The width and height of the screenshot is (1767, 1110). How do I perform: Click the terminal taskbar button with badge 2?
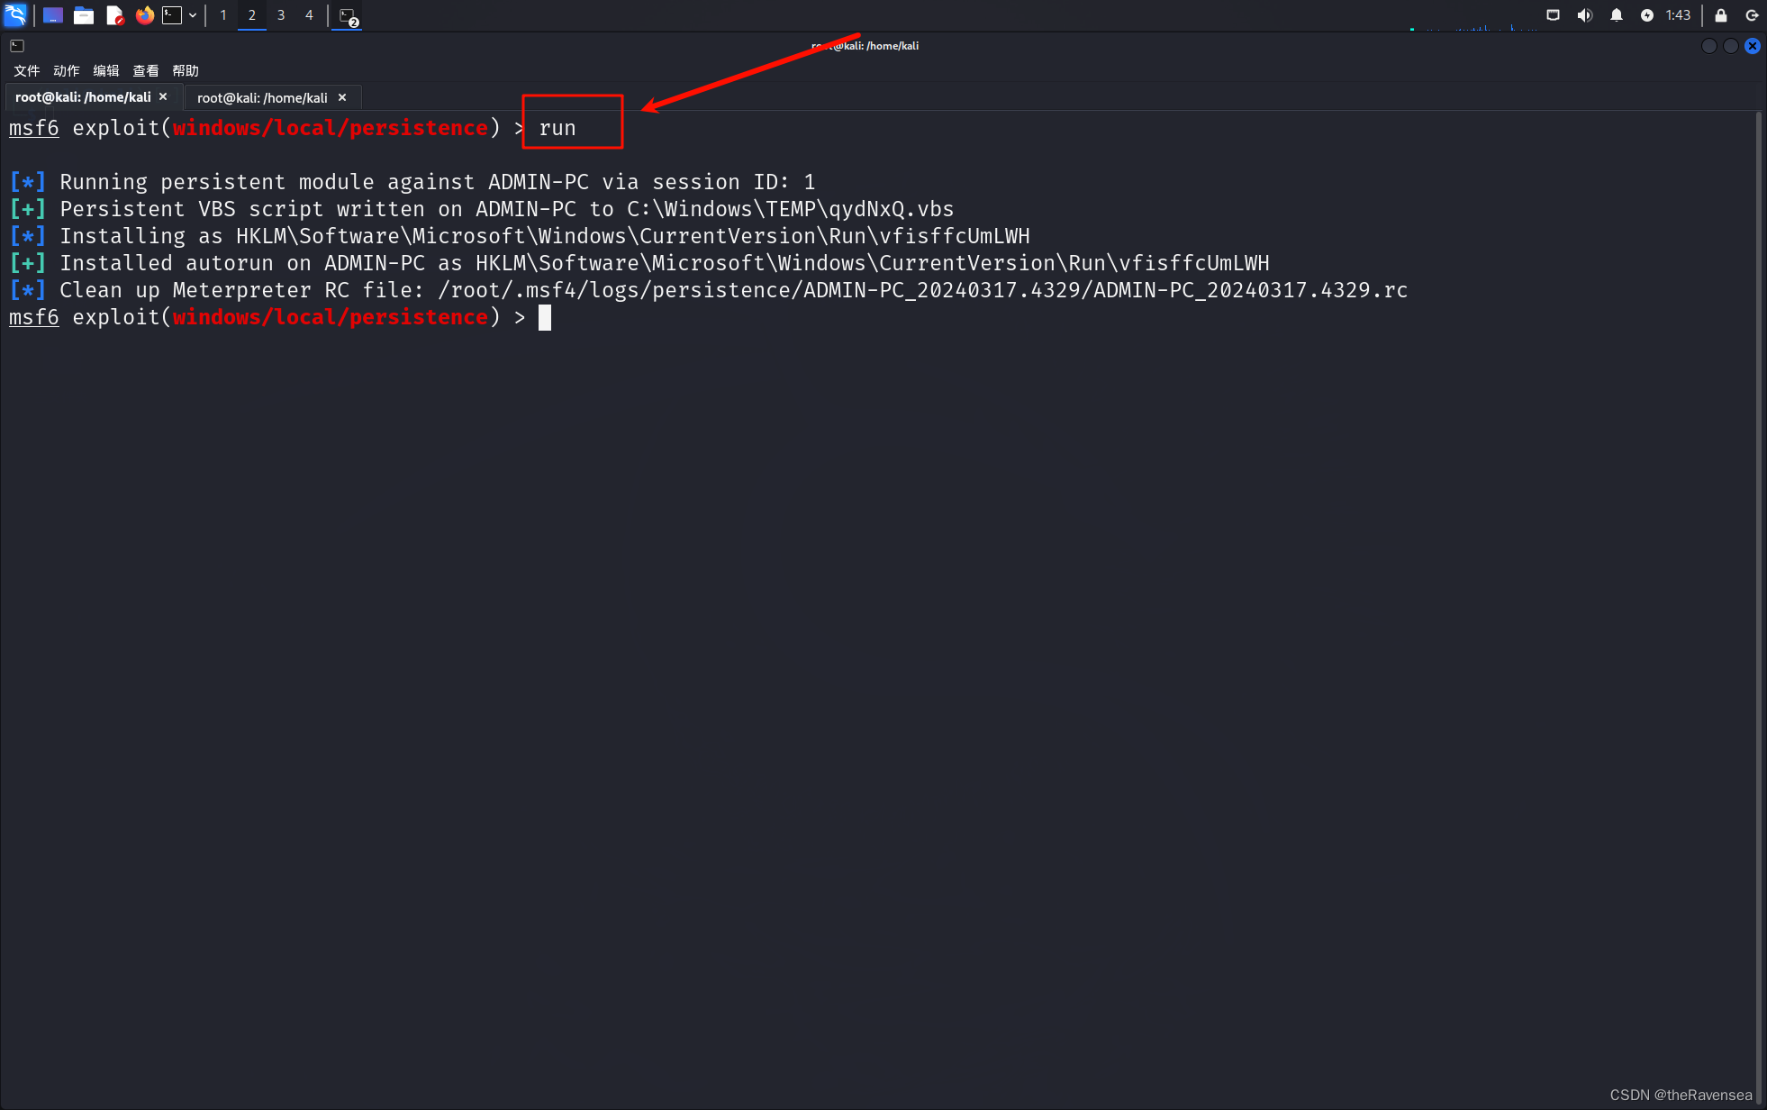[x=348, y=15]
